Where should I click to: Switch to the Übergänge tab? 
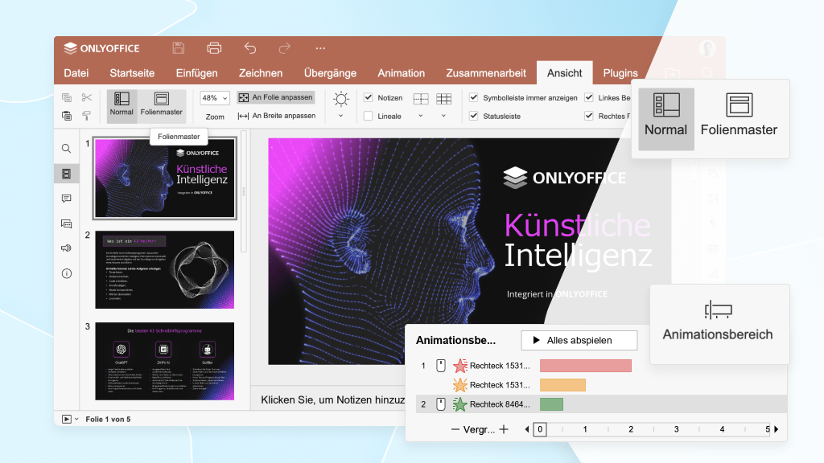coord(330,73)
